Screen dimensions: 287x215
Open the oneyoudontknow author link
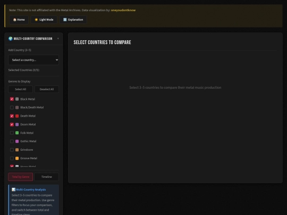(123, 10)
